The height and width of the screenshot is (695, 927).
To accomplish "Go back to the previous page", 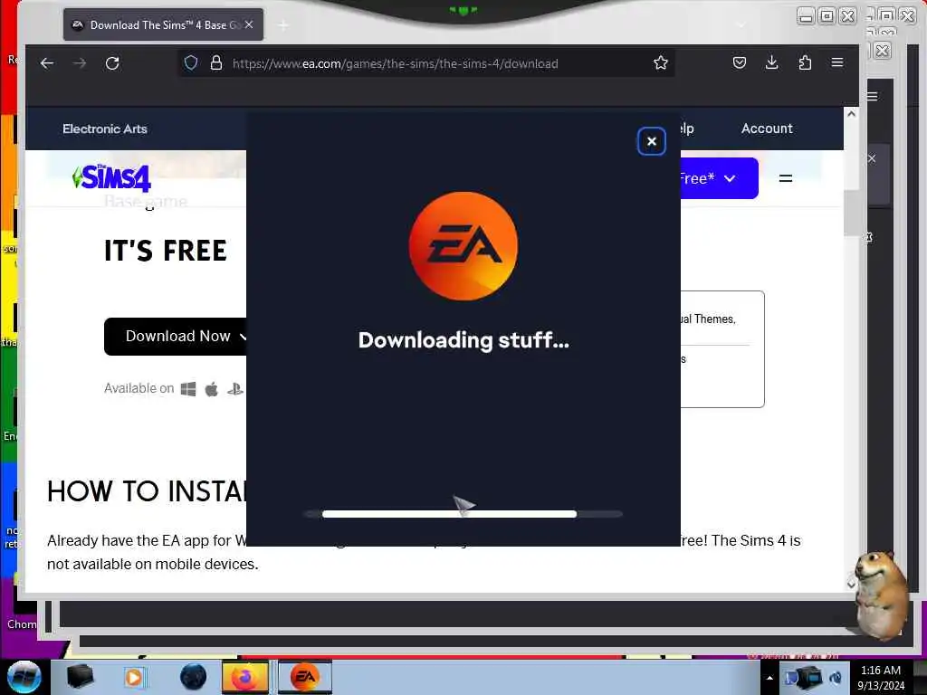I will pyautogui.click(x=47, y=63).
